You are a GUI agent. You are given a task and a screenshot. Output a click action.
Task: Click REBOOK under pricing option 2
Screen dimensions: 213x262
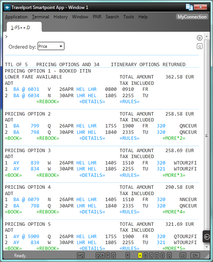point(48,138)
